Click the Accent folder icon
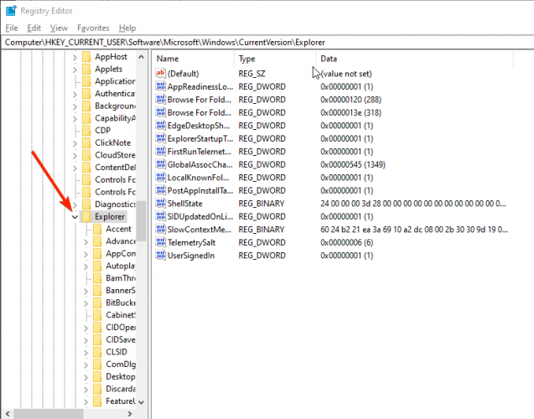 pos(98,229)
